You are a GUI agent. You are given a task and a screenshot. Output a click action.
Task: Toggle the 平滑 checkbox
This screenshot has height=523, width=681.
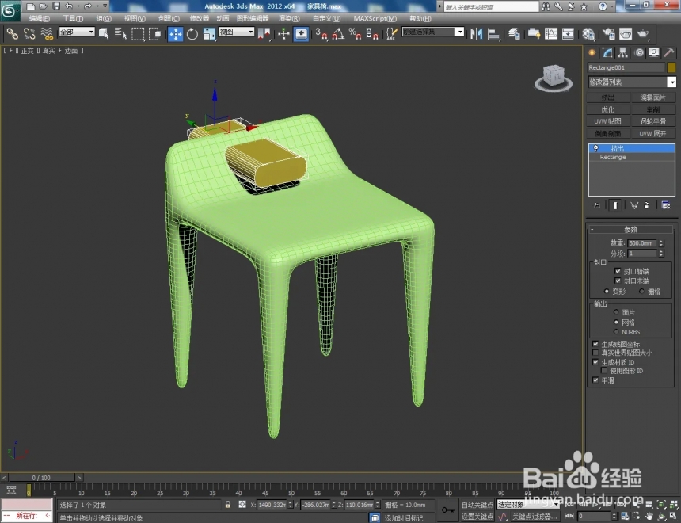click(x=595, y=380)
